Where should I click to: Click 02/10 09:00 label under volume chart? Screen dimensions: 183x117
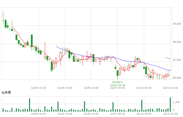(x=144, y=114)
